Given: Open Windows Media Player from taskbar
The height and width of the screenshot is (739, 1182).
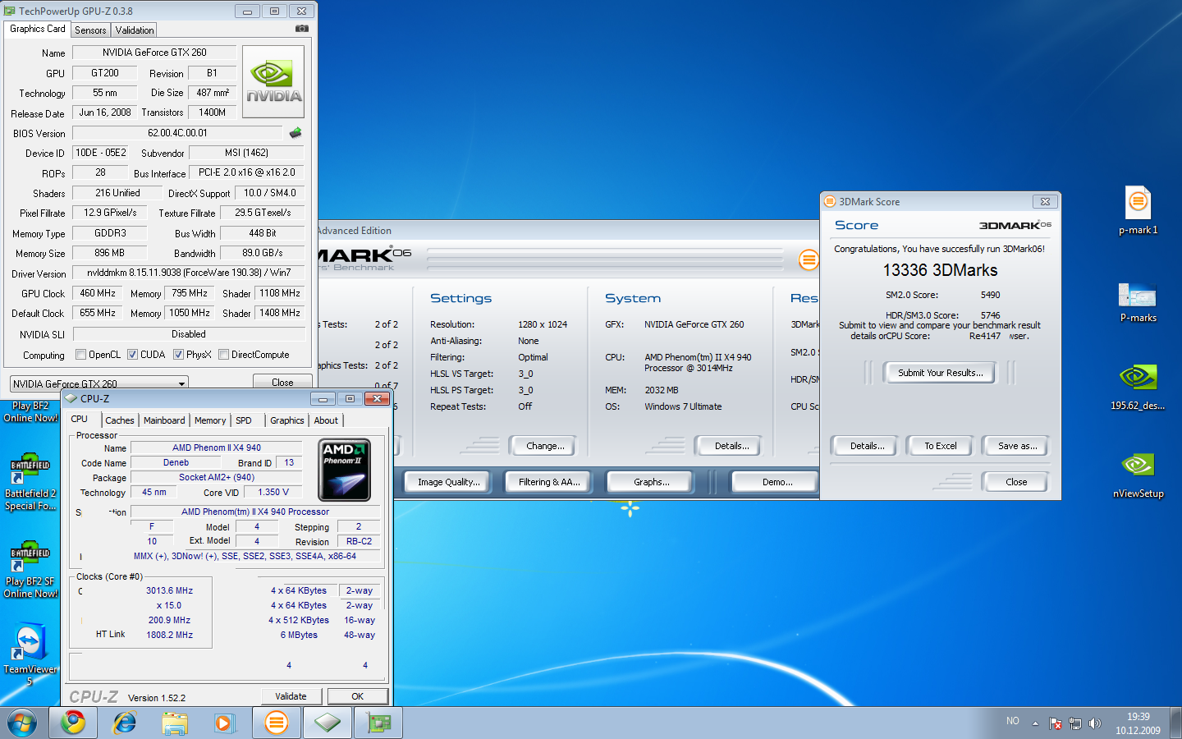Looking at the screenshot, I should [x=224, y=723].
